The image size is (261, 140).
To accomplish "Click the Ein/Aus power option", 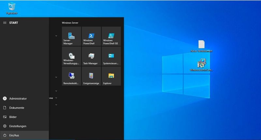I will click(24, 135).
